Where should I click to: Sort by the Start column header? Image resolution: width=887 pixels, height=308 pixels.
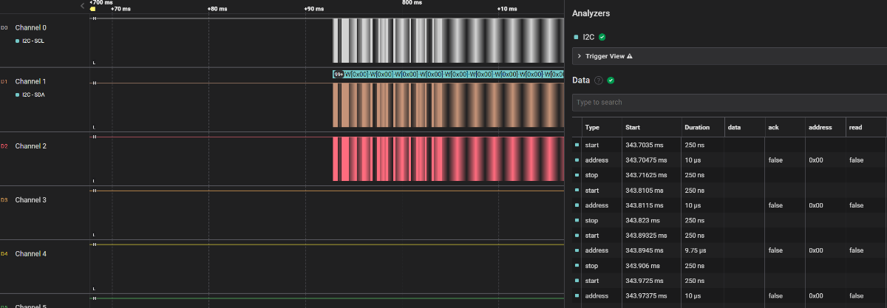[x=633, y=127]
